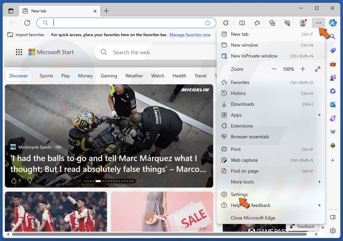Switch to the Money tab
343x241 pixels.
(x=85, y=76)
